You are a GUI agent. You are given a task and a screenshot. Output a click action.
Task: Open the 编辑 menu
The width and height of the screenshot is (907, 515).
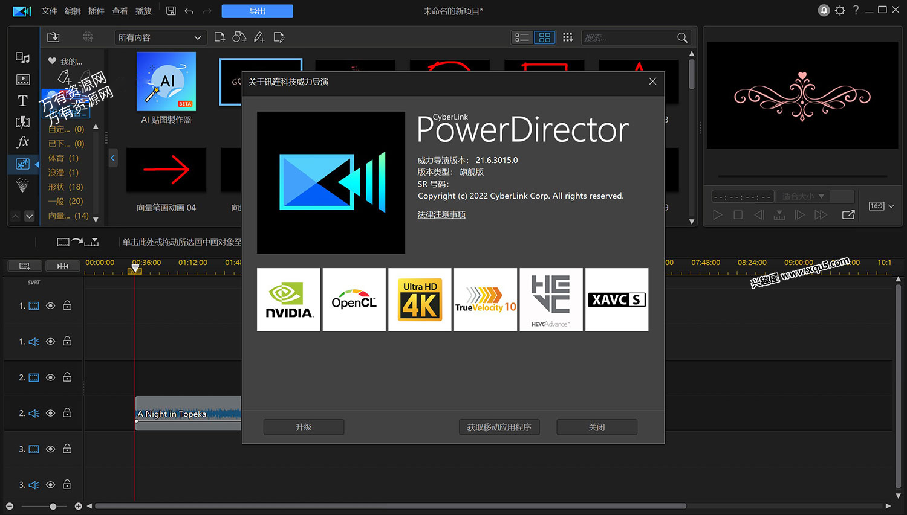(73, 11)
